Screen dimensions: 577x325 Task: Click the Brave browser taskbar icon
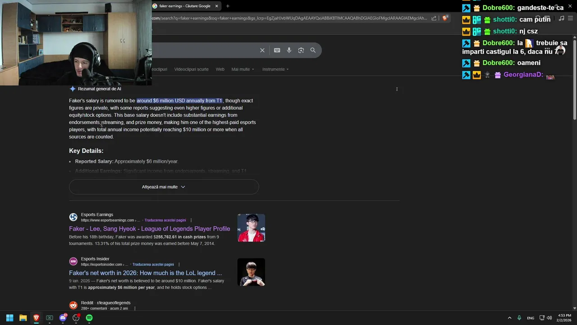(x=36, y=318)
